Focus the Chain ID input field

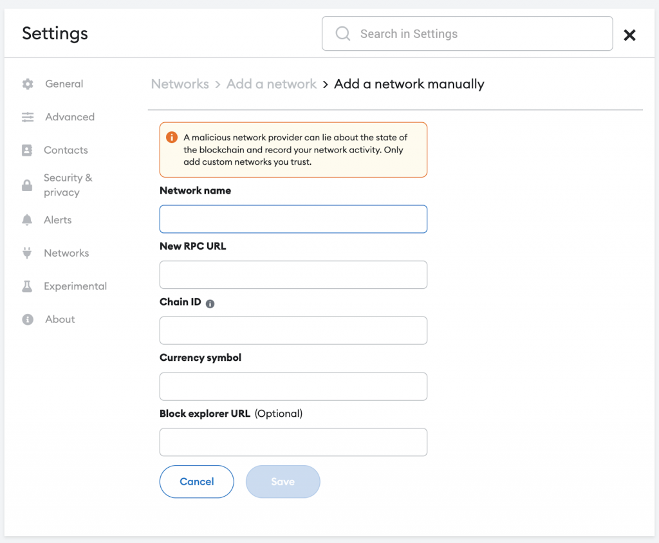(x=293, y=330)
